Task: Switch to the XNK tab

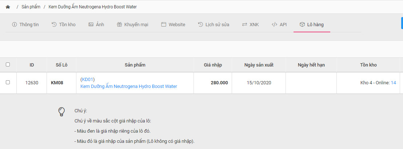Action: [250, 25]
